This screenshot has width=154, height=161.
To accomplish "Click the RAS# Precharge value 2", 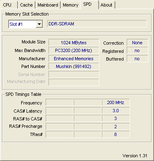I will (x=116, y=127).
